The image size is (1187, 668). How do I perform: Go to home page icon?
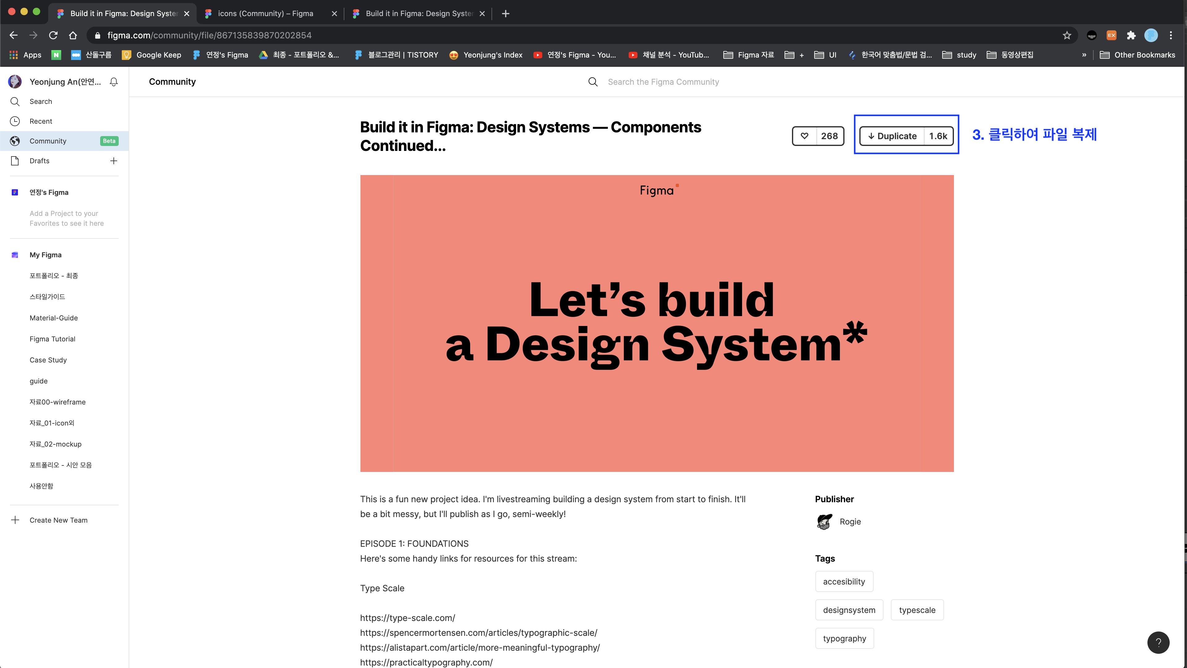click(73, 36)
